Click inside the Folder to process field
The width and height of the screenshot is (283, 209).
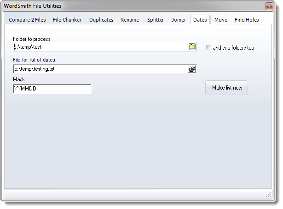[99, 47]
